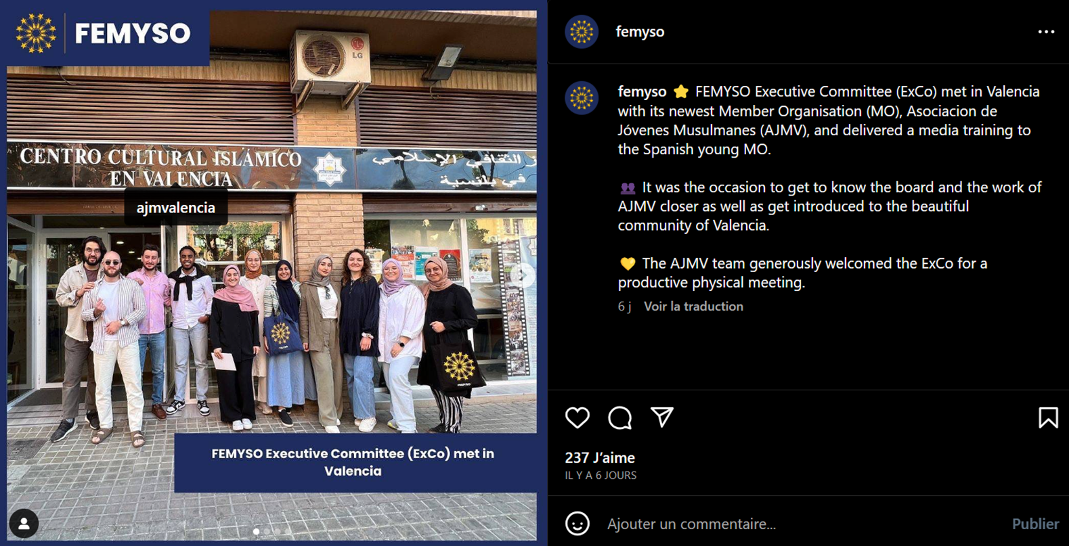Open the three-dot more options menu
Screen dimensions: 1069x546
coord(1046,32)
